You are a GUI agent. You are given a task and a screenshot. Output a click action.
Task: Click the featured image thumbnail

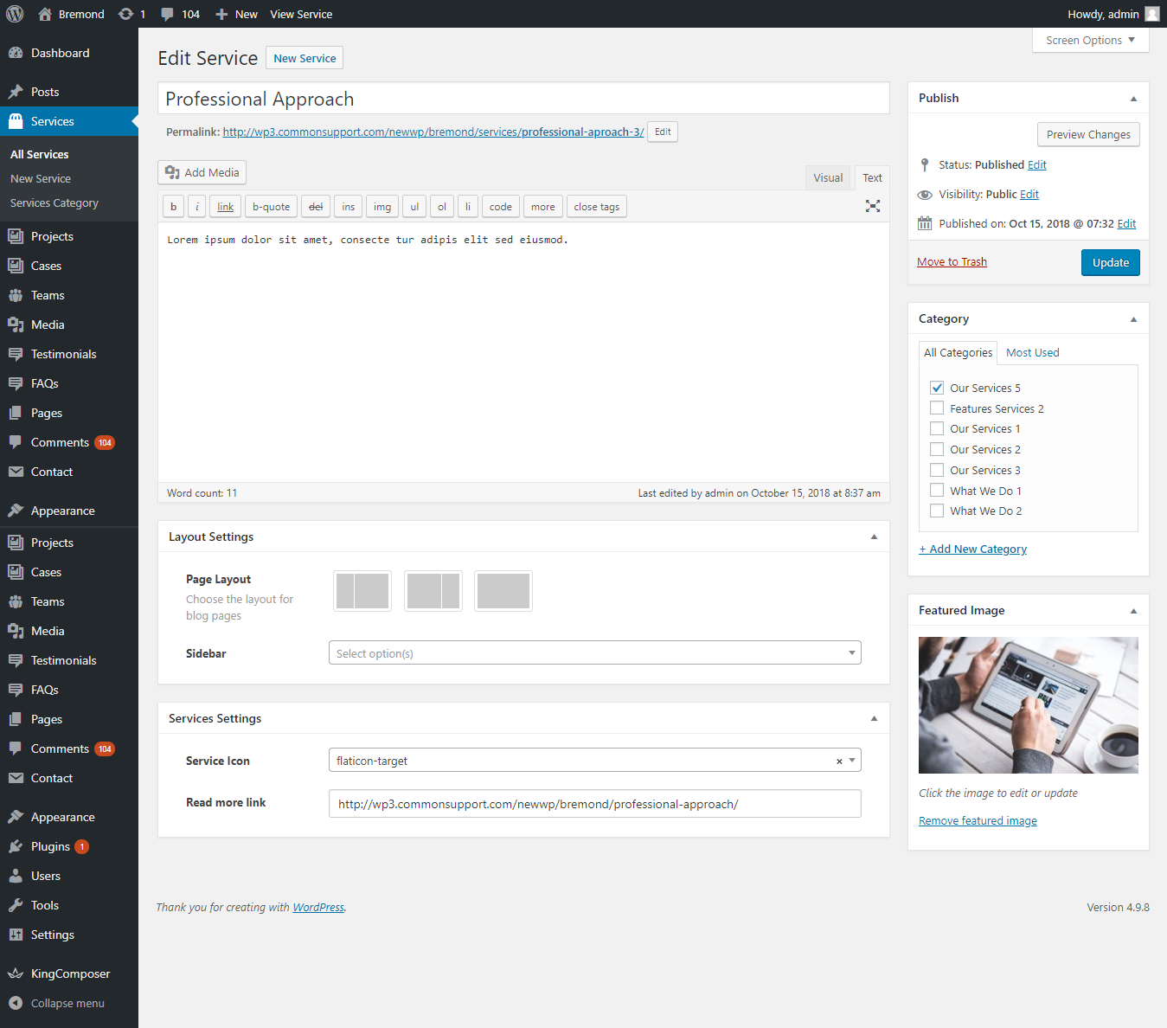click(1028, 705)
